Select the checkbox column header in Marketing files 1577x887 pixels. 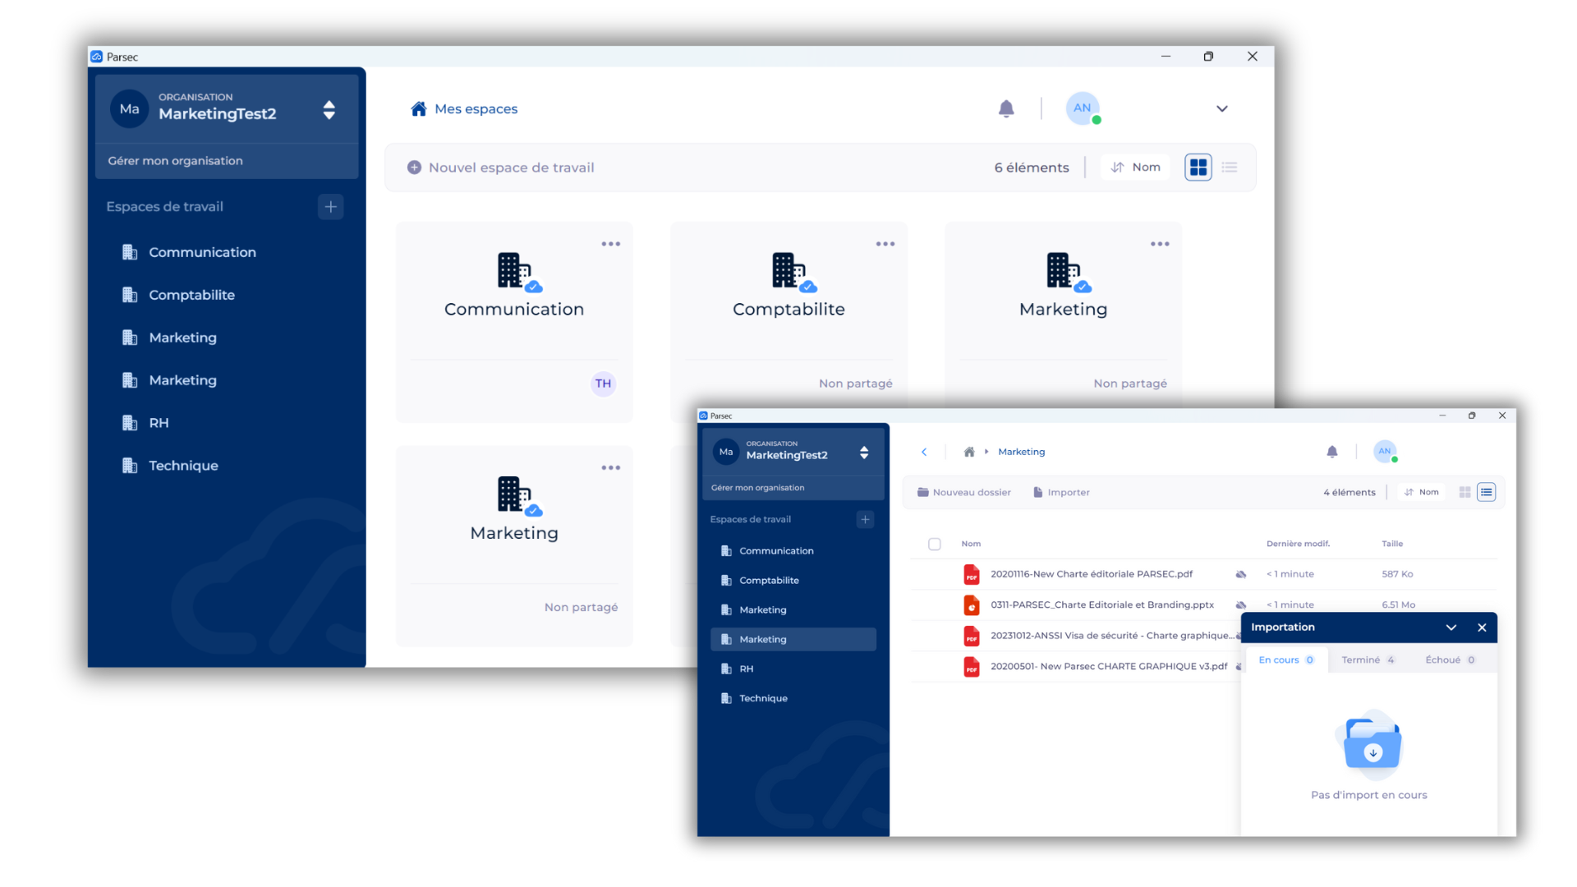[x=935, y=544]
